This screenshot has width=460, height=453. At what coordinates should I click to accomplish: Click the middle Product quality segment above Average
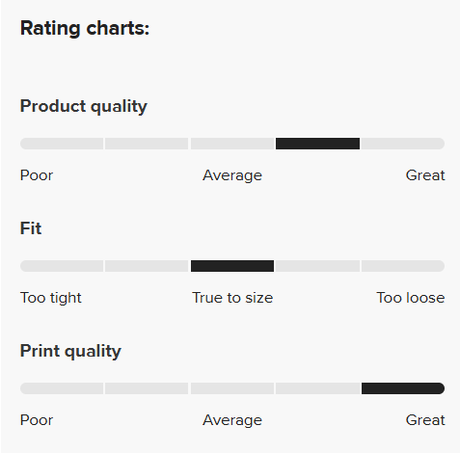232,144
